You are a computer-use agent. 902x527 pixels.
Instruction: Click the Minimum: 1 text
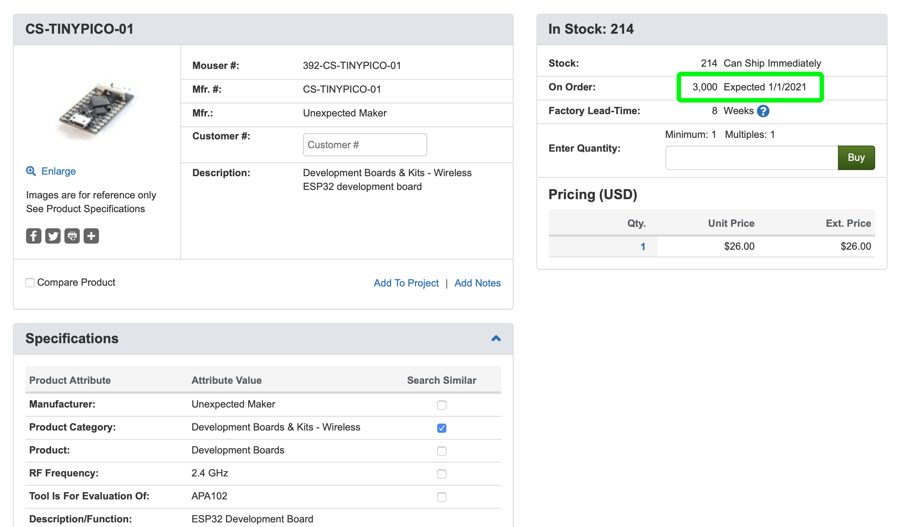coord(690,134)
